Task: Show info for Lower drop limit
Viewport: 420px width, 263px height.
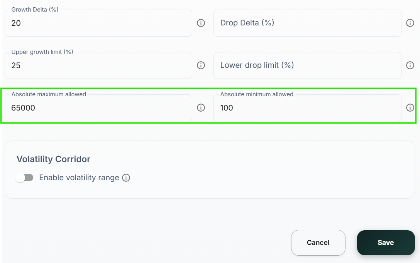Action: (410, 65)
